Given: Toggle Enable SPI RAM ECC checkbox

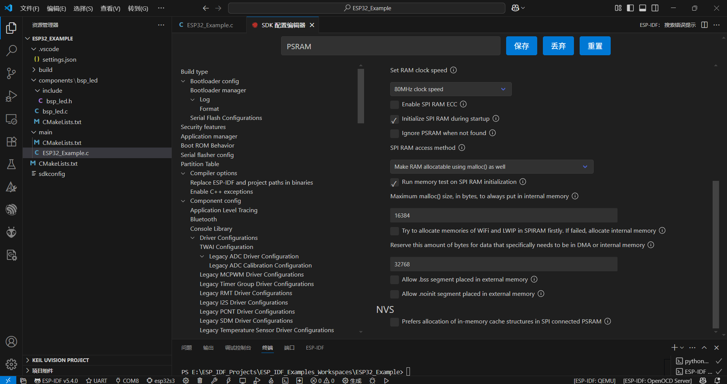Looking at the screenshot, I should pyautogui.click(x=394, y=104).
